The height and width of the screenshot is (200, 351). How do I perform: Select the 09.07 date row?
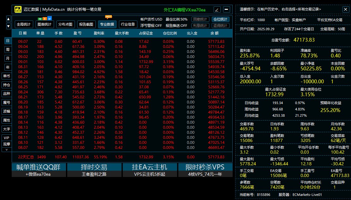tap(122, 41)
